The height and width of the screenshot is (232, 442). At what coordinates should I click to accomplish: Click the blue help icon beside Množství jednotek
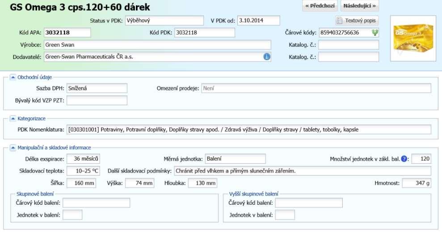(x=404, y=159)
